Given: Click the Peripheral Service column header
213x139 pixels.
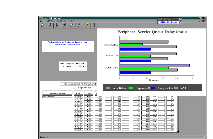Looking at the screenshot, I should click(57, 93).
